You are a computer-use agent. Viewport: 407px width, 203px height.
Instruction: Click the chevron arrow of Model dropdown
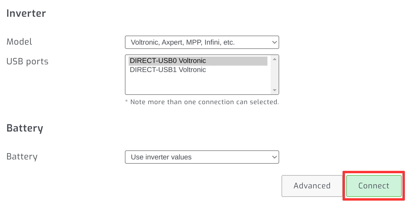pyautogui.click(x=274, y=42)
